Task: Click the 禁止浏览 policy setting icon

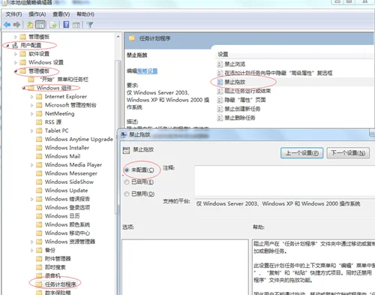Action: 220,64
